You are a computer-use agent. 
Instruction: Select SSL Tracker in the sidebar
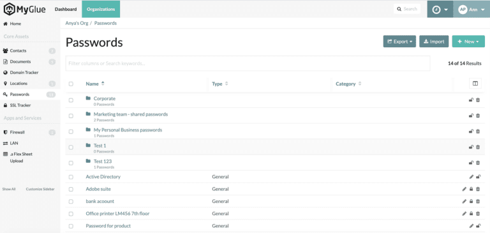(20, 105)
